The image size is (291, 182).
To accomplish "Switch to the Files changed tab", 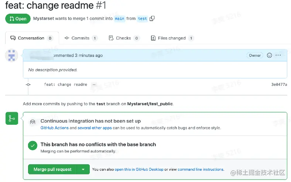I will coord(172,38).
